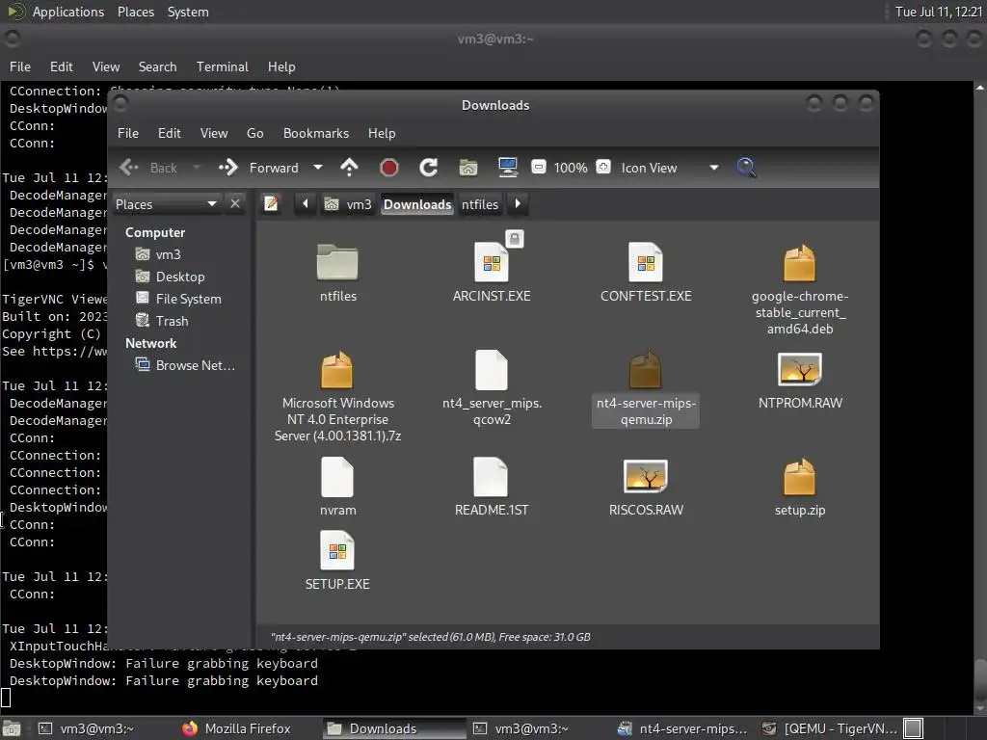The height and width of the screenshot is (740, 987).
Task: Open the ntfiles folder icon
Action: point(337,262)
